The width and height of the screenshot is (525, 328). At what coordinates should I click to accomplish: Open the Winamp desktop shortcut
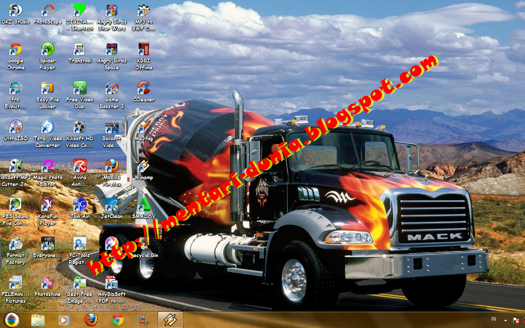click(x=144, y=170)
